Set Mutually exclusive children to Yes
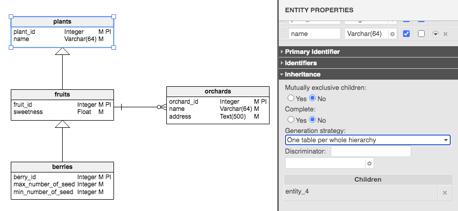Image resolution: width=458 pixels, height=211 pixels. coord(291,98)
